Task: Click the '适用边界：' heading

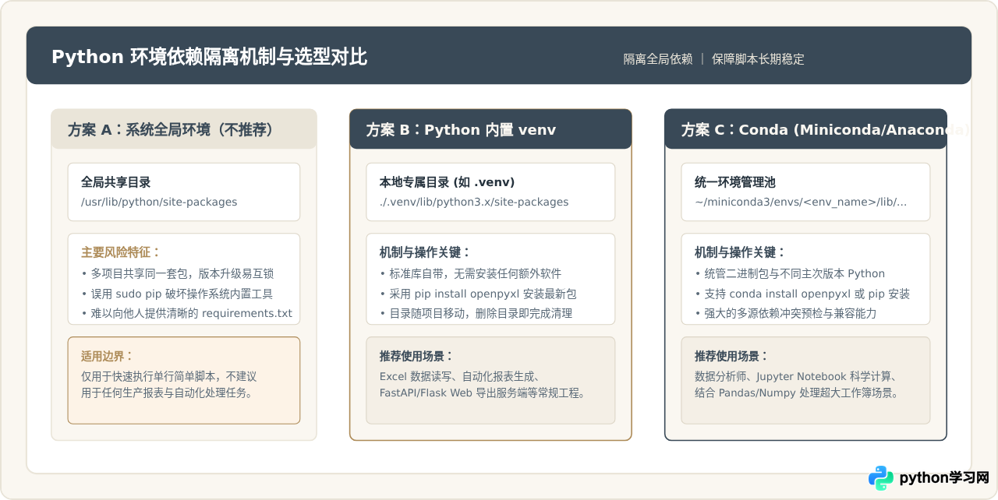Action: tap(109, 356)
